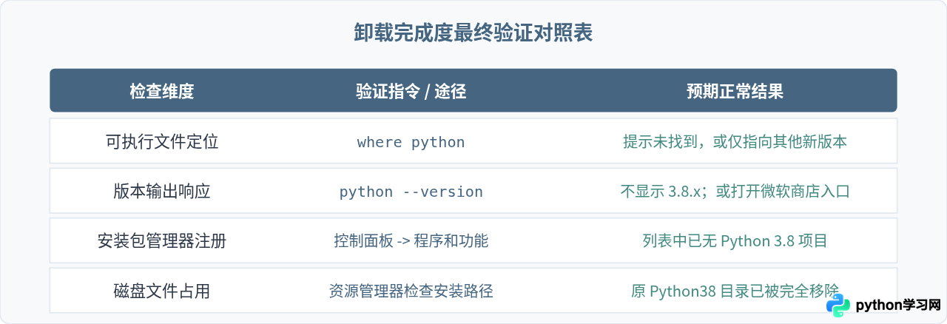Click the 版本输出响应 cell

coord(162,191)
